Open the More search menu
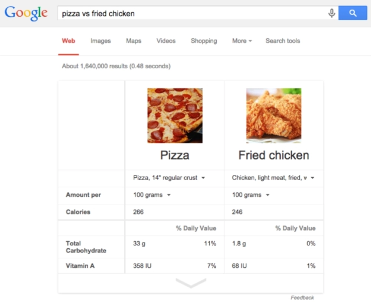The height and width of the screenshot is (308, 371). click(242, 41)
